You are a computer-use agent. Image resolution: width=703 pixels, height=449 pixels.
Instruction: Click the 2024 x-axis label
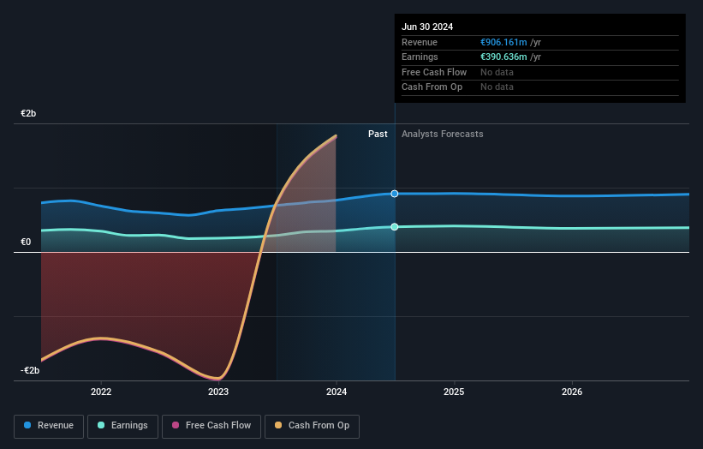[337, 392]
